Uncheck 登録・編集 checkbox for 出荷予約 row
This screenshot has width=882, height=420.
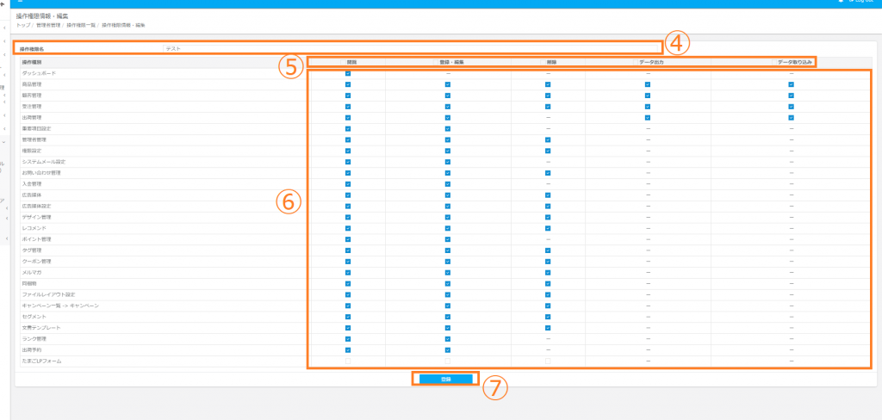coord(448,350)
